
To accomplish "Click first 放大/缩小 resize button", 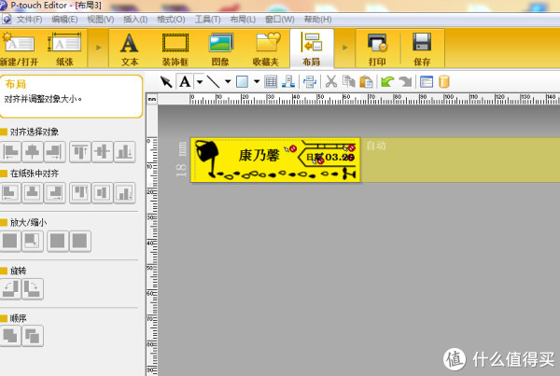I will click(x=10, y=241).
